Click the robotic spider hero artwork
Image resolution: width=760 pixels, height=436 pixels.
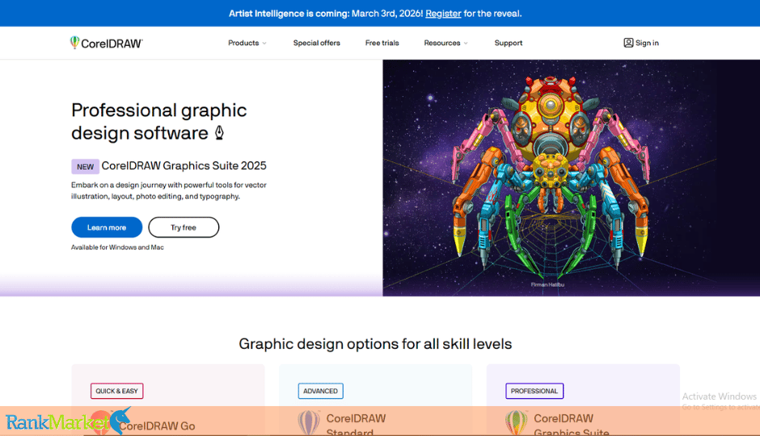tap(550, 177)
